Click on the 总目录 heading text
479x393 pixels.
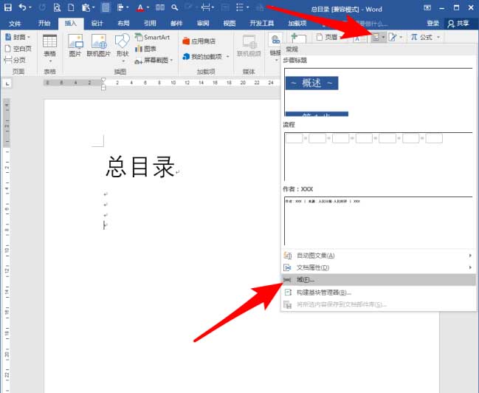[x=140, y=167]
